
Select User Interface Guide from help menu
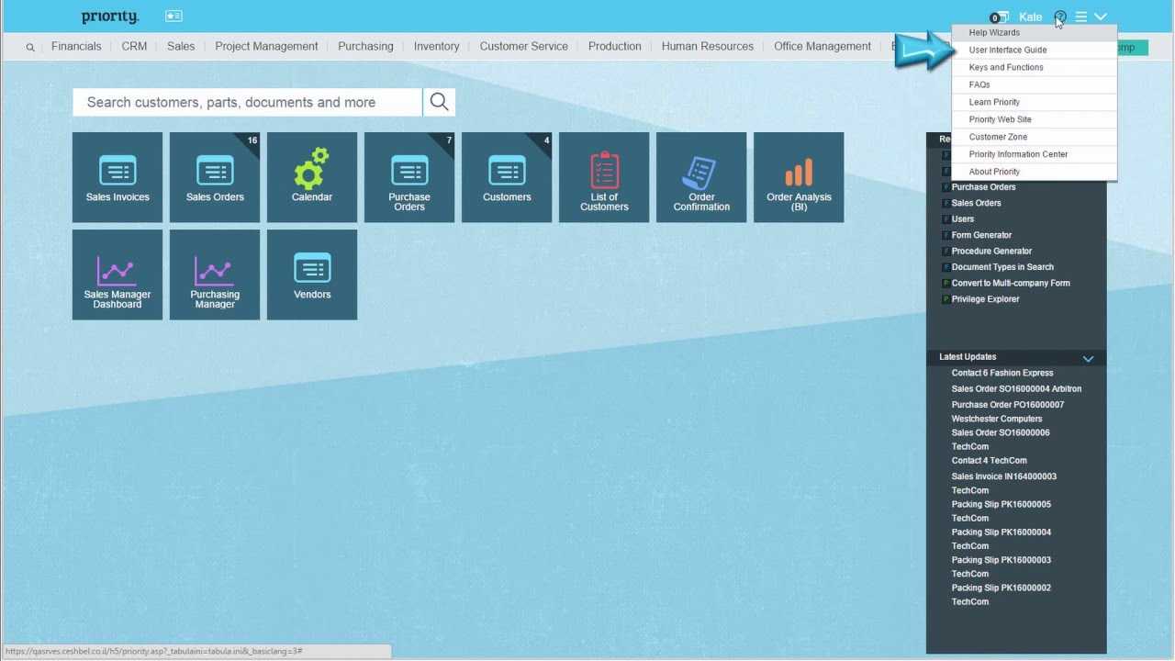point(1008,50)
